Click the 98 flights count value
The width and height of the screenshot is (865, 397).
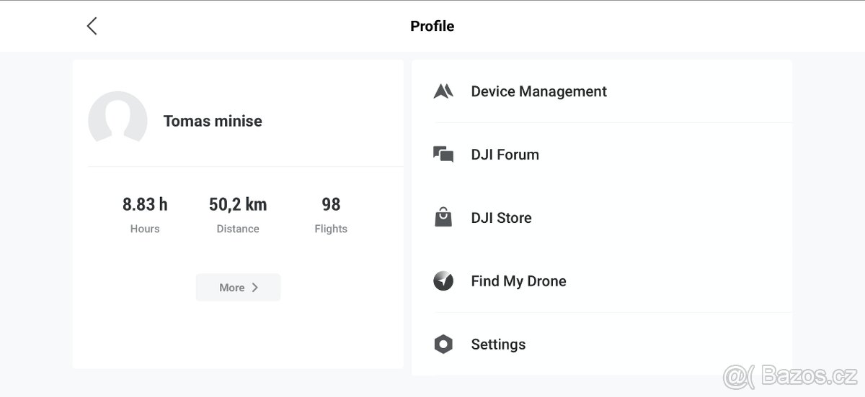point(331,204)
